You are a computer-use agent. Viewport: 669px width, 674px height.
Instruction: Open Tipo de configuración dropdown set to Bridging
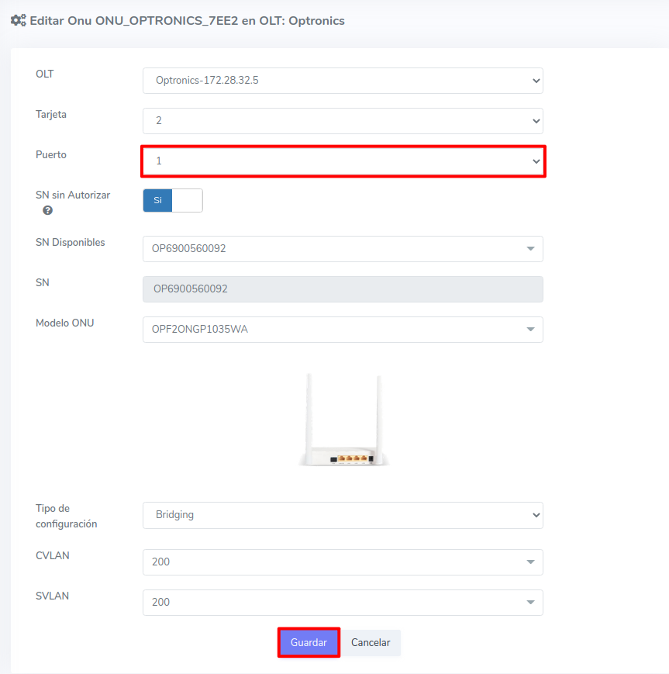tap(343, 515)
